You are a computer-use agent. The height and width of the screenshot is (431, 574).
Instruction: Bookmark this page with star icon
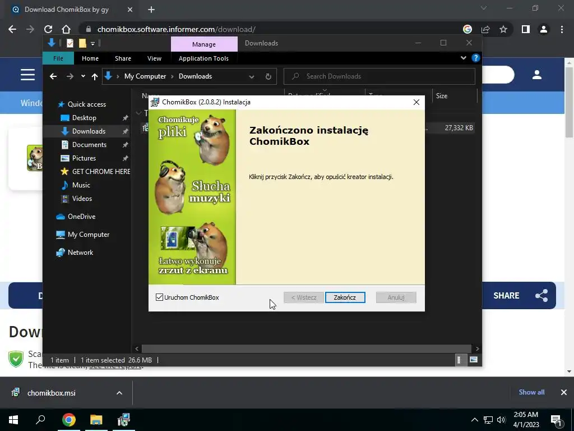coord(503,29)
